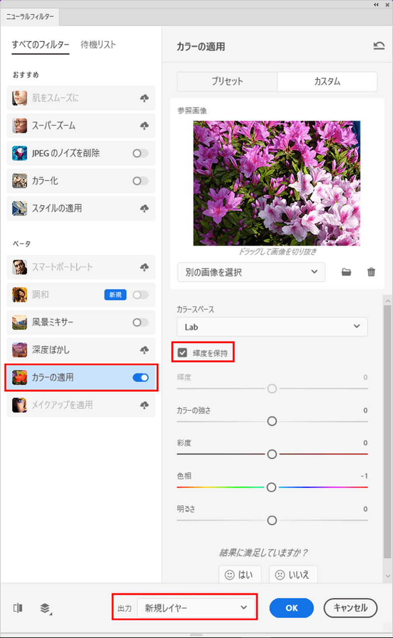Image resolution: width=393 pixels, height=638 pixels.
Task: Click the メイクアップを適用 thumbnail icon
Action: click(x=20, y=405)
